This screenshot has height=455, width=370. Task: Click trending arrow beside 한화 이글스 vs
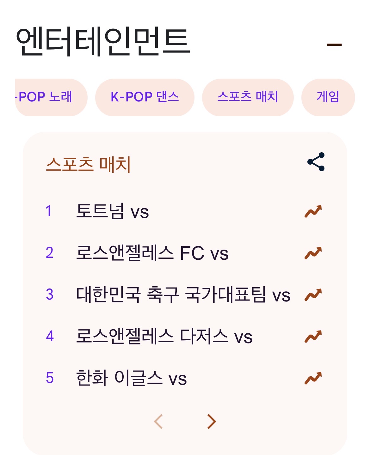coord(313,378)
